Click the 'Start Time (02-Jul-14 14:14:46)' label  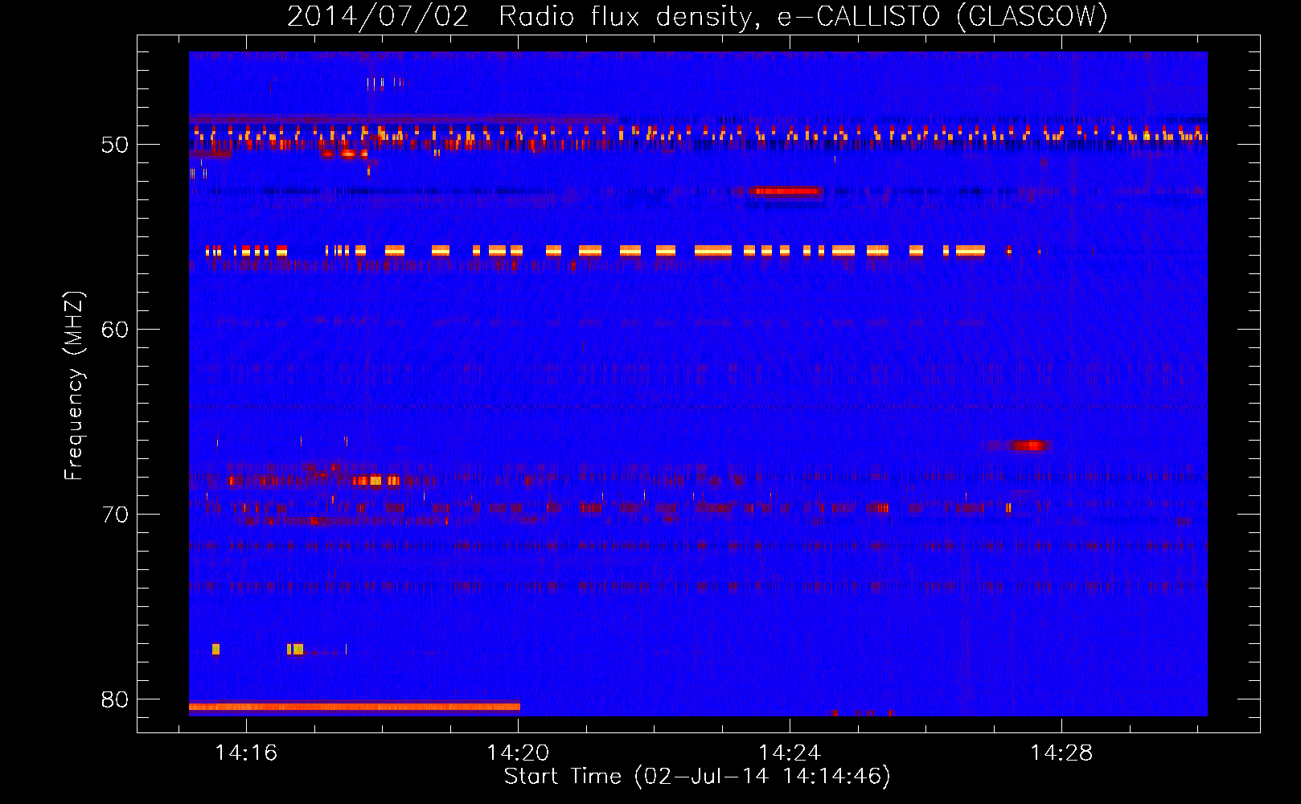click(697, 776)
